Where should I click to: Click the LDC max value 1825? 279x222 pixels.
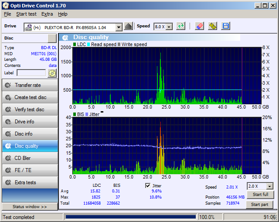click(96, 197)
